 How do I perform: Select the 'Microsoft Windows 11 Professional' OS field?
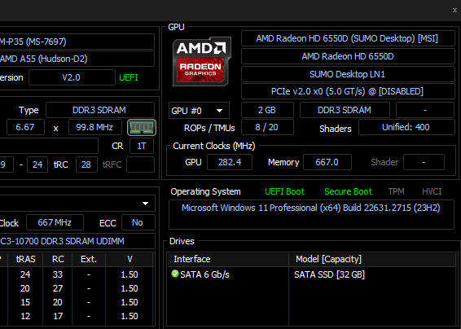click(x=311, y=214)
